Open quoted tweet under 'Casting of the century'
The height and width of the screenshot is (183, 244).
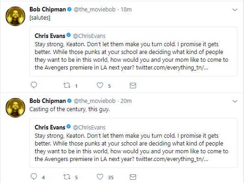coord(133,143)
